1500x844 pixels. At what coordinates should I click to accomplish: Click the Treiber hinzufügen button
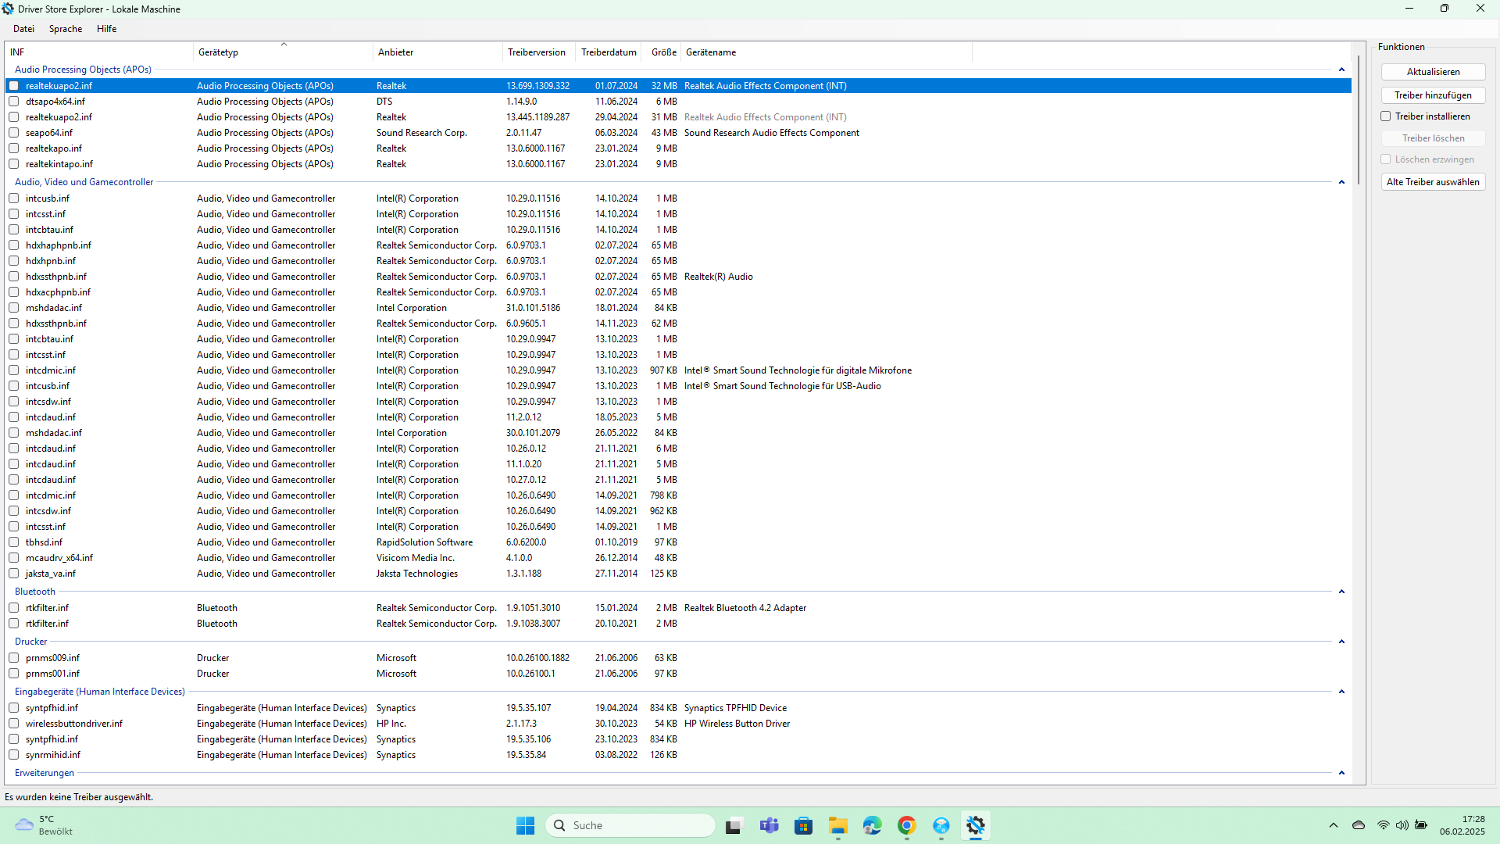tap(1433, 95)
